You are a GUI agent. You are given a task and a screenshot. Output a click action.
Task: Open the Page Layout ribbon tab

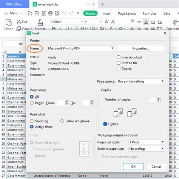[127, 14]
